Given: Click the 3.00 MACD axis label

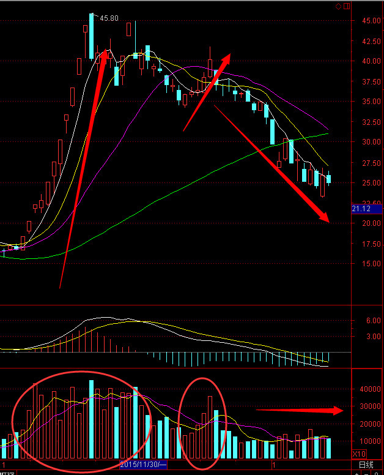Looking at the screenshot, I should point(374,337).
